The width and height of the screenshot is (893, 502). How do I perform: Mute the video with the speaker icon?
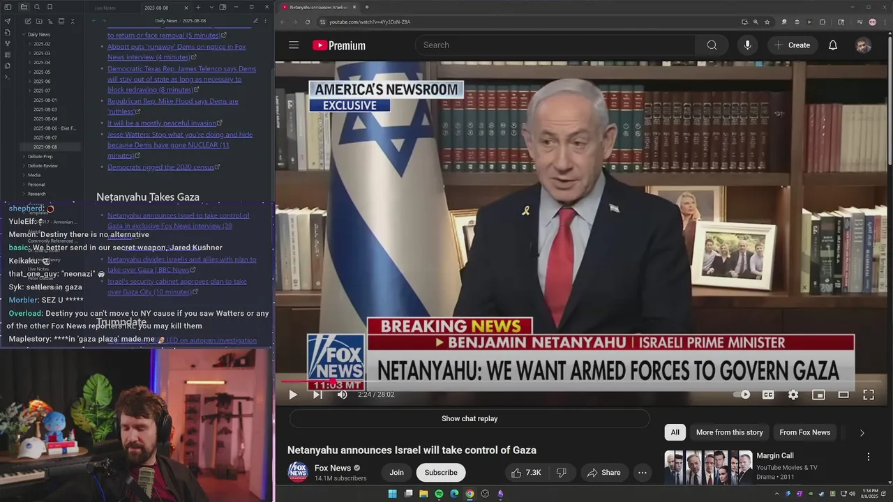tap(342, 395)
